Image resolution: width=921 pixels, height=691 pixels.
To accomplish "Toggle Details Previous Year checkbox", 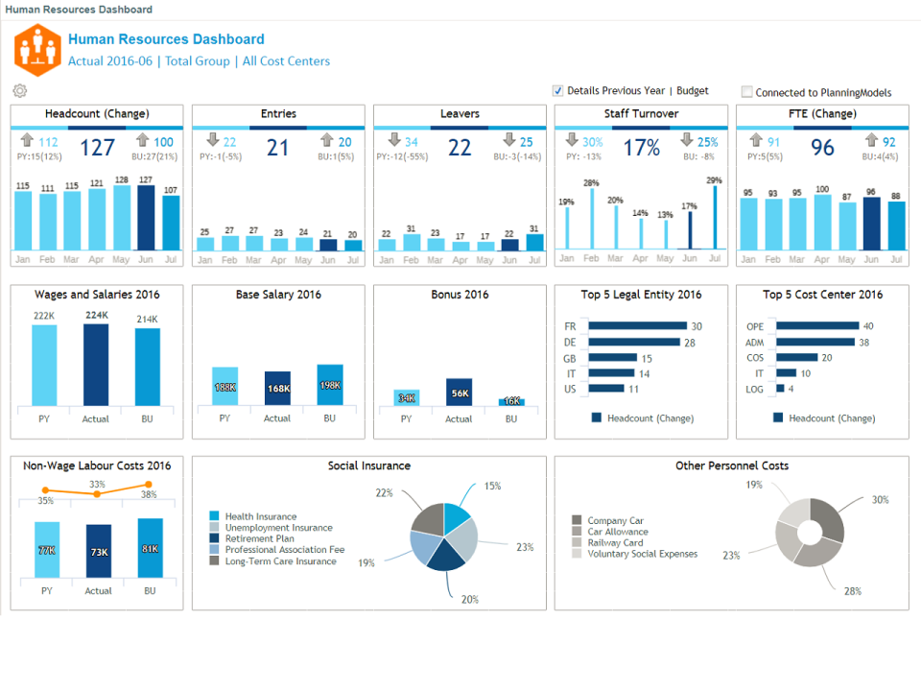I will click(x=558, y=90).
